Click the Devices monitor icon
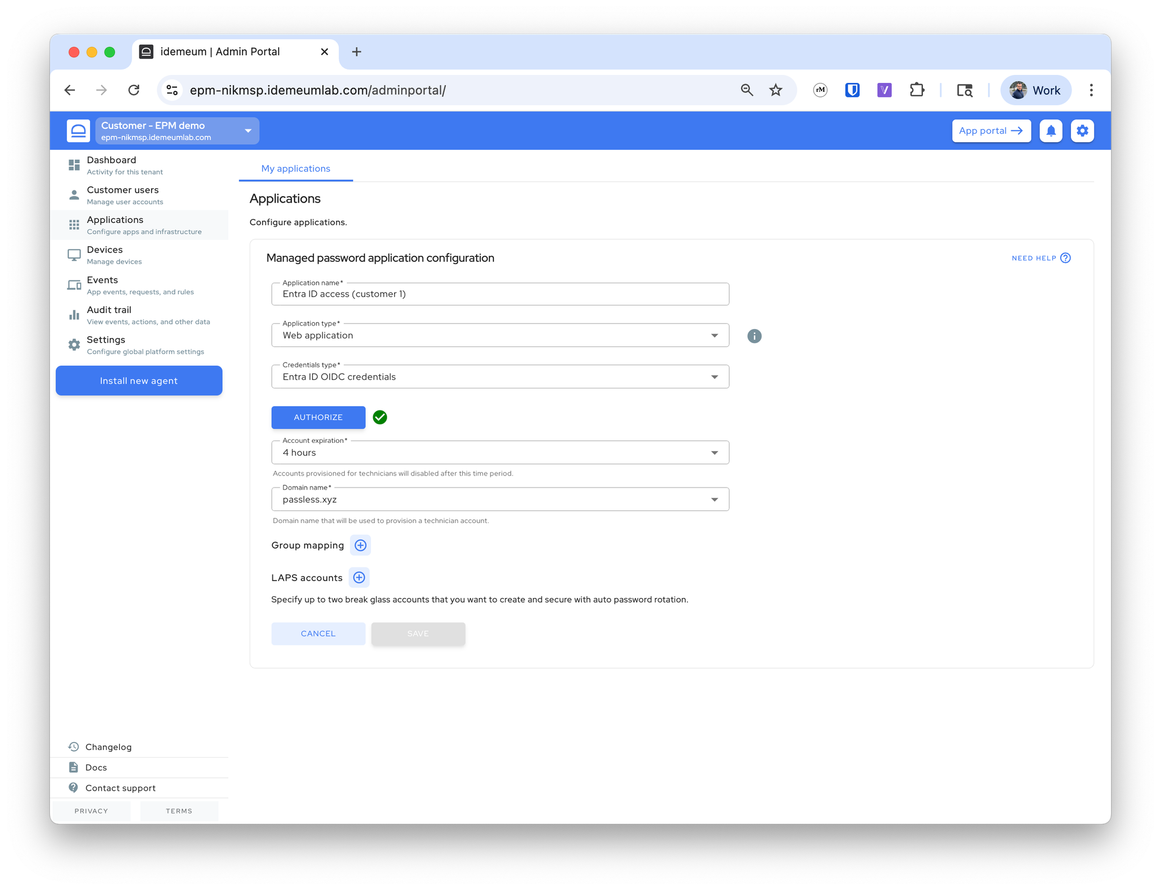The height and width of the screenshot is (890, 1161). [74, 255]
